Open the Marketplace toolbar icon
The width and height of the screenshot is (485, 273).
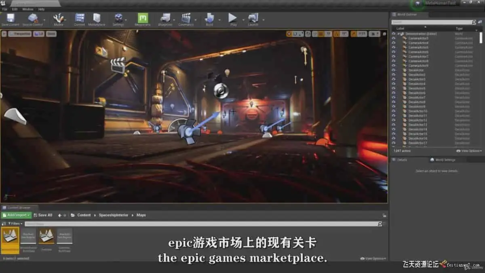coord(97,19)
